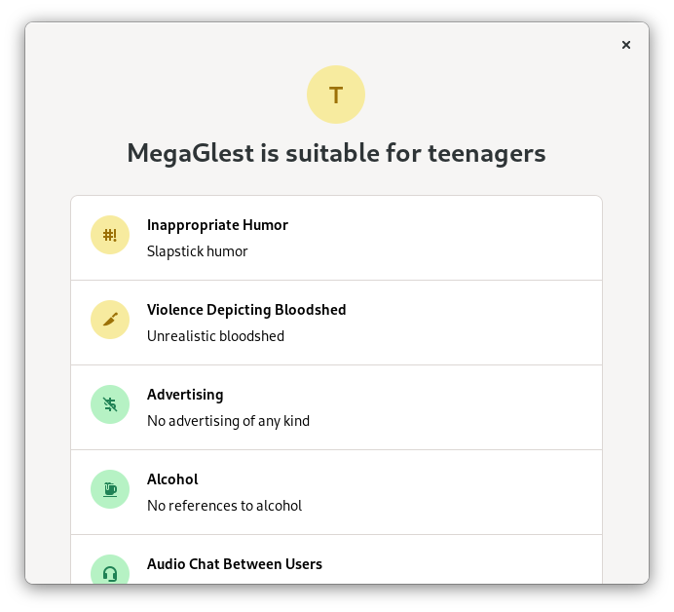Click empty space in the Advertising row
The height and width of the screenshot is (612, 674).
[x=451, y=407]
